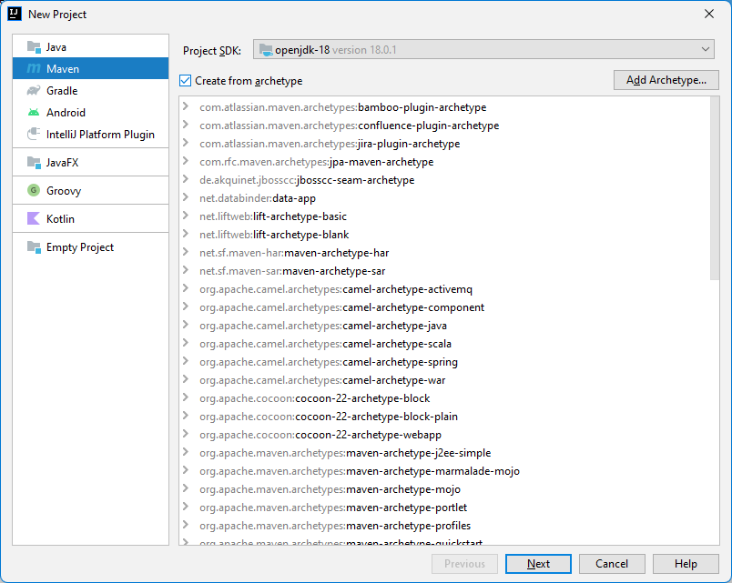Image resolution: width=732 pixels, height=583 pixels.
Task: Click the Kotlin logo icon
Action: (x=33, y=218)
